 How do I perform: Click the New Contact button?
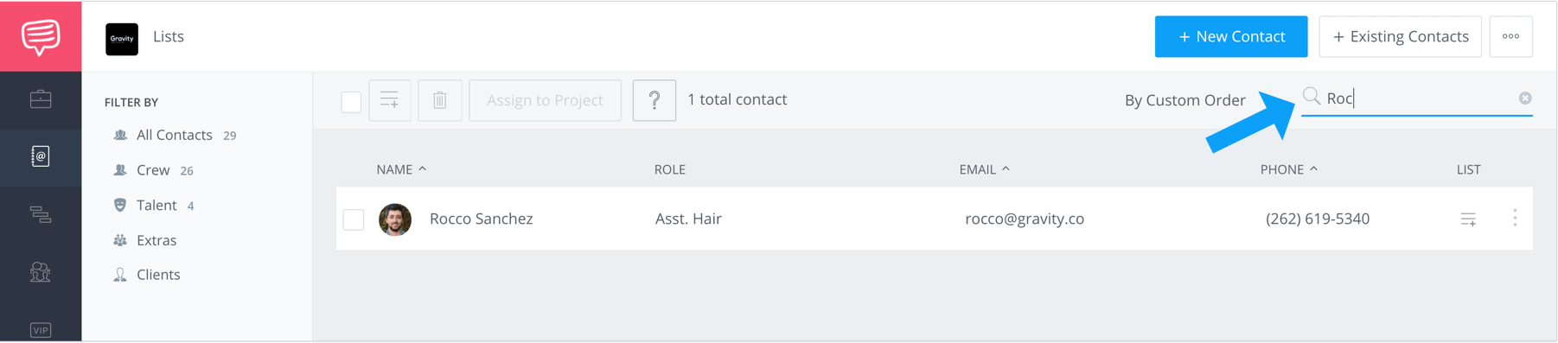click(1231, 36)
